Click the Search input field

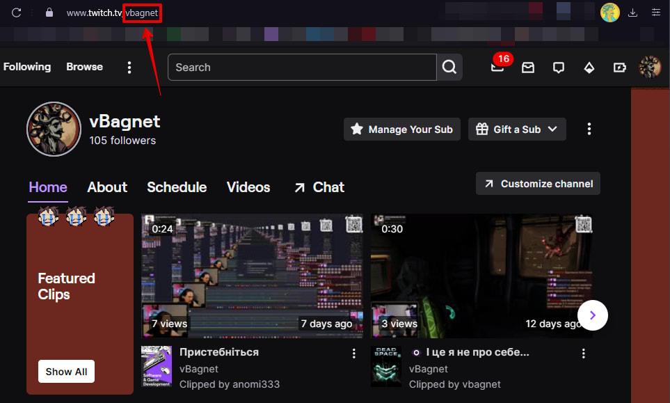pos(302,67)
